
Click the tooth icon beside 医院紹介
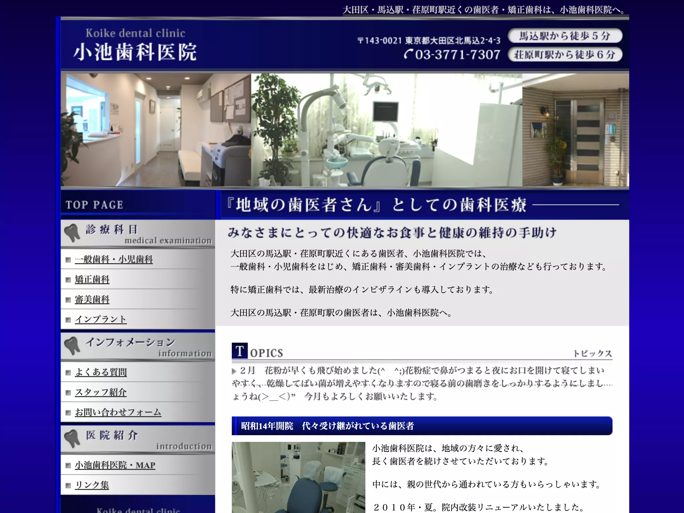(72, 439)
